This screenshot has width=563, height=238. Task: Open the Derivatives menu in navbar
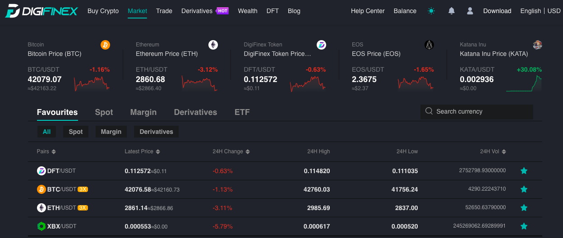tap(205, 11)
